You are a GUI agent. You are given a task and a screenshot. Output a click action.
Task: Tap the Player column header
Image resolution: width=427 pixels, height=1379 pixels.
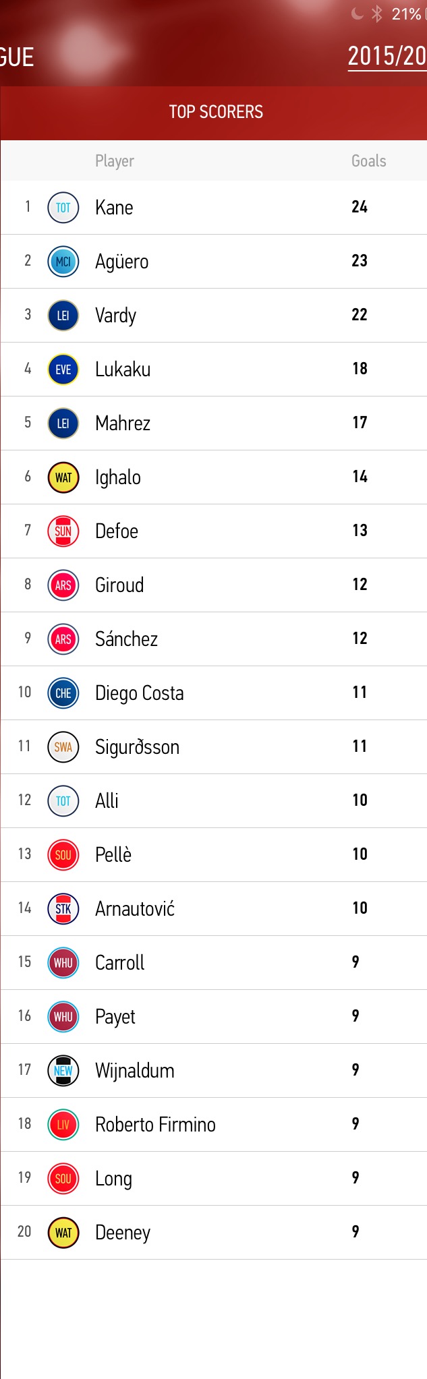tap(115, 161)
